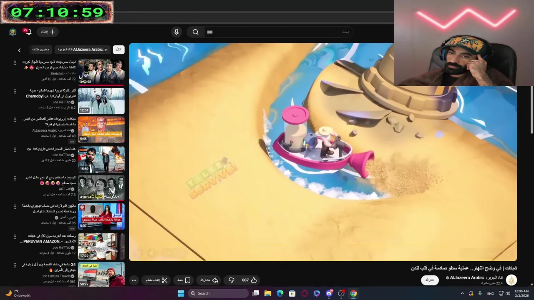Open options for the ART comedy video
Screen dimensions: 534x300
15,179
